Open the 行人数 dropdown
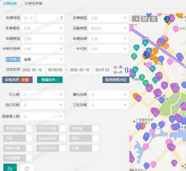Screen dimensions: 186x171 click(x=43, y=95)
